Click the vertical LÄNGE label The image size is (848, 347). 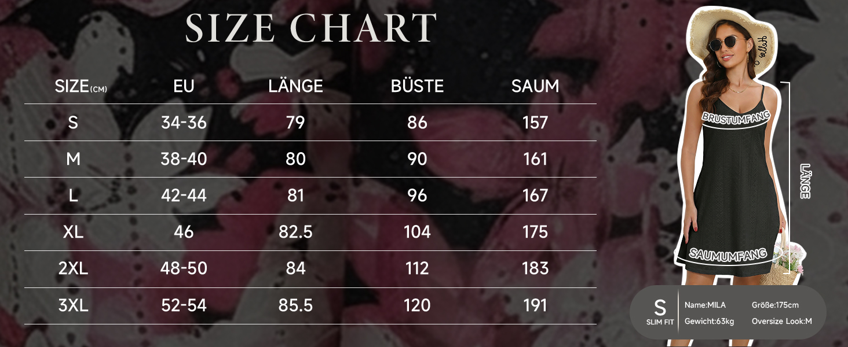coord(805,181)
